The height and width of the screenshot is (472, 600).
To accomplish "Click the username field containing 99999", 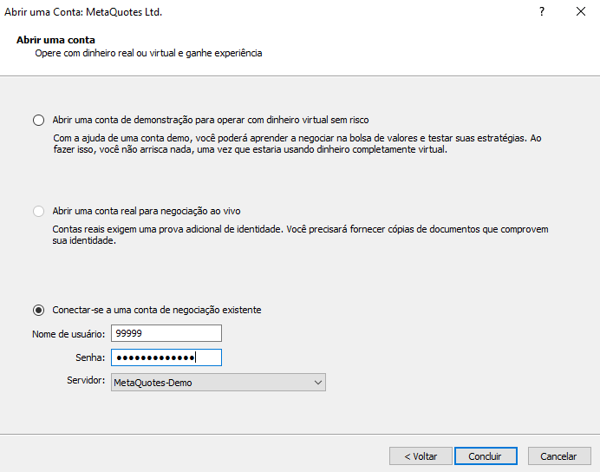I will (166, 333).
